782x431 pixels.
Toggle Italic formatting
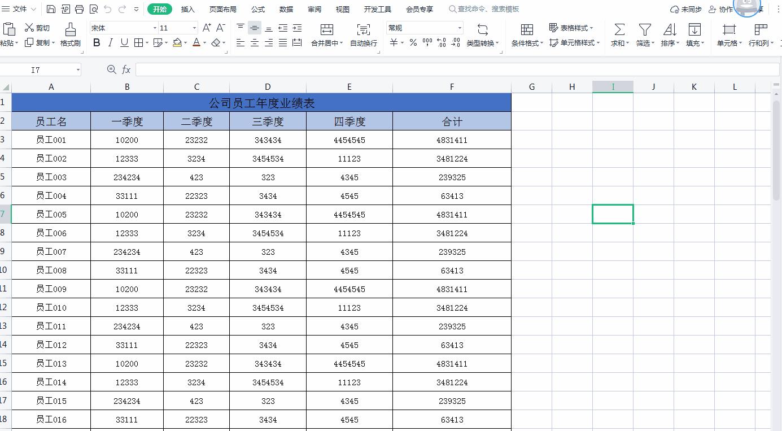click(111, 42)
